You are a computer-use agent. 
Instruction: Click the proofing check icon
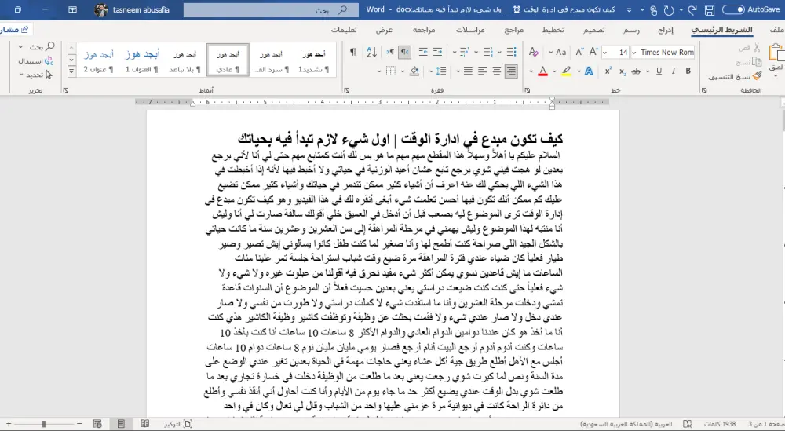[x=687, y=424]
